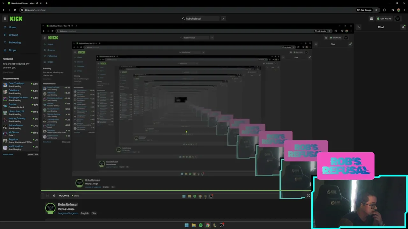
Task: Click the Ask Google button
Action: (x=364, y=10)
